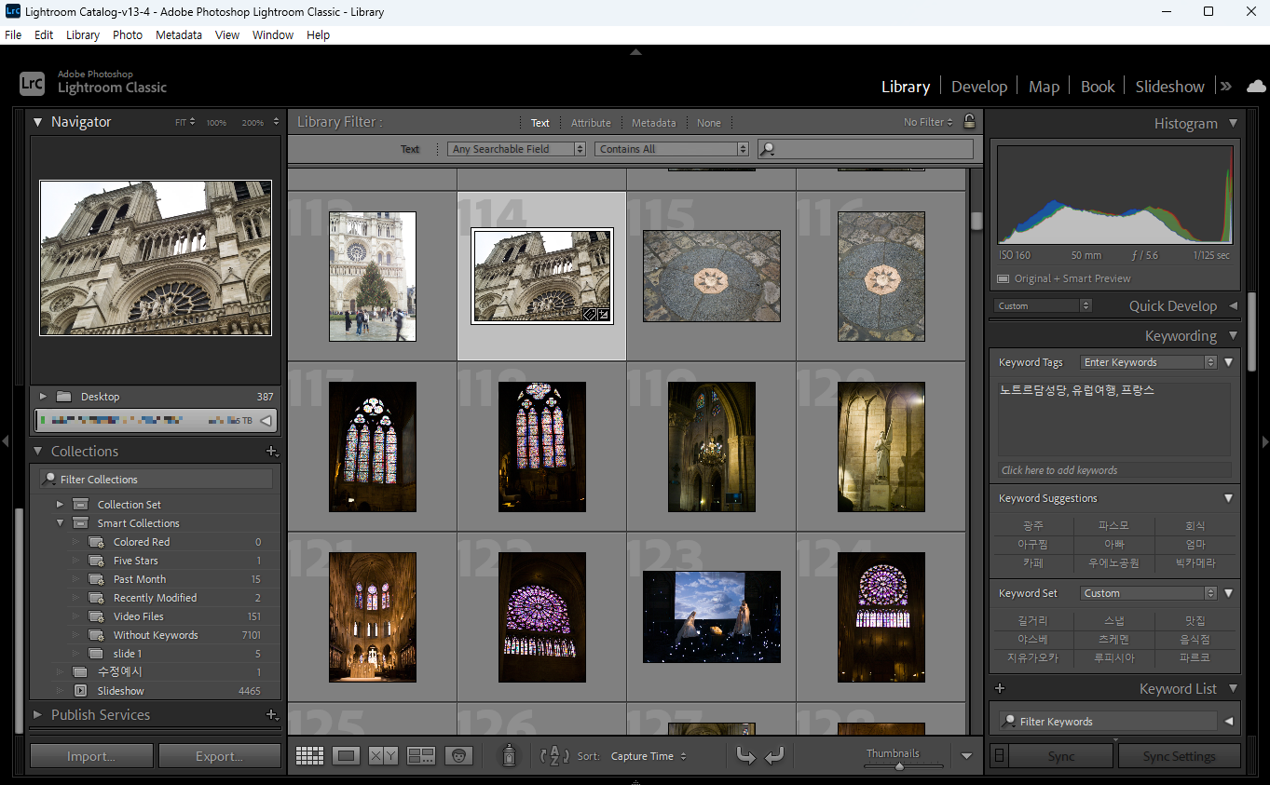The image size is (1270, 785).
Task: Switch to Loupe view icon
Action: click(x=347, y=756)
